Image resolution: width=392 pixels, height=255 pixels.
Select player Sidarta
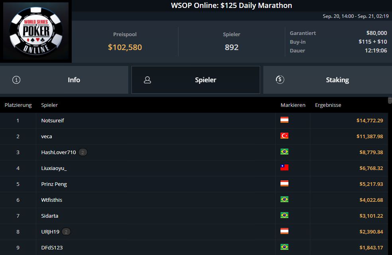pyautogui.click(x=50, y=216)
